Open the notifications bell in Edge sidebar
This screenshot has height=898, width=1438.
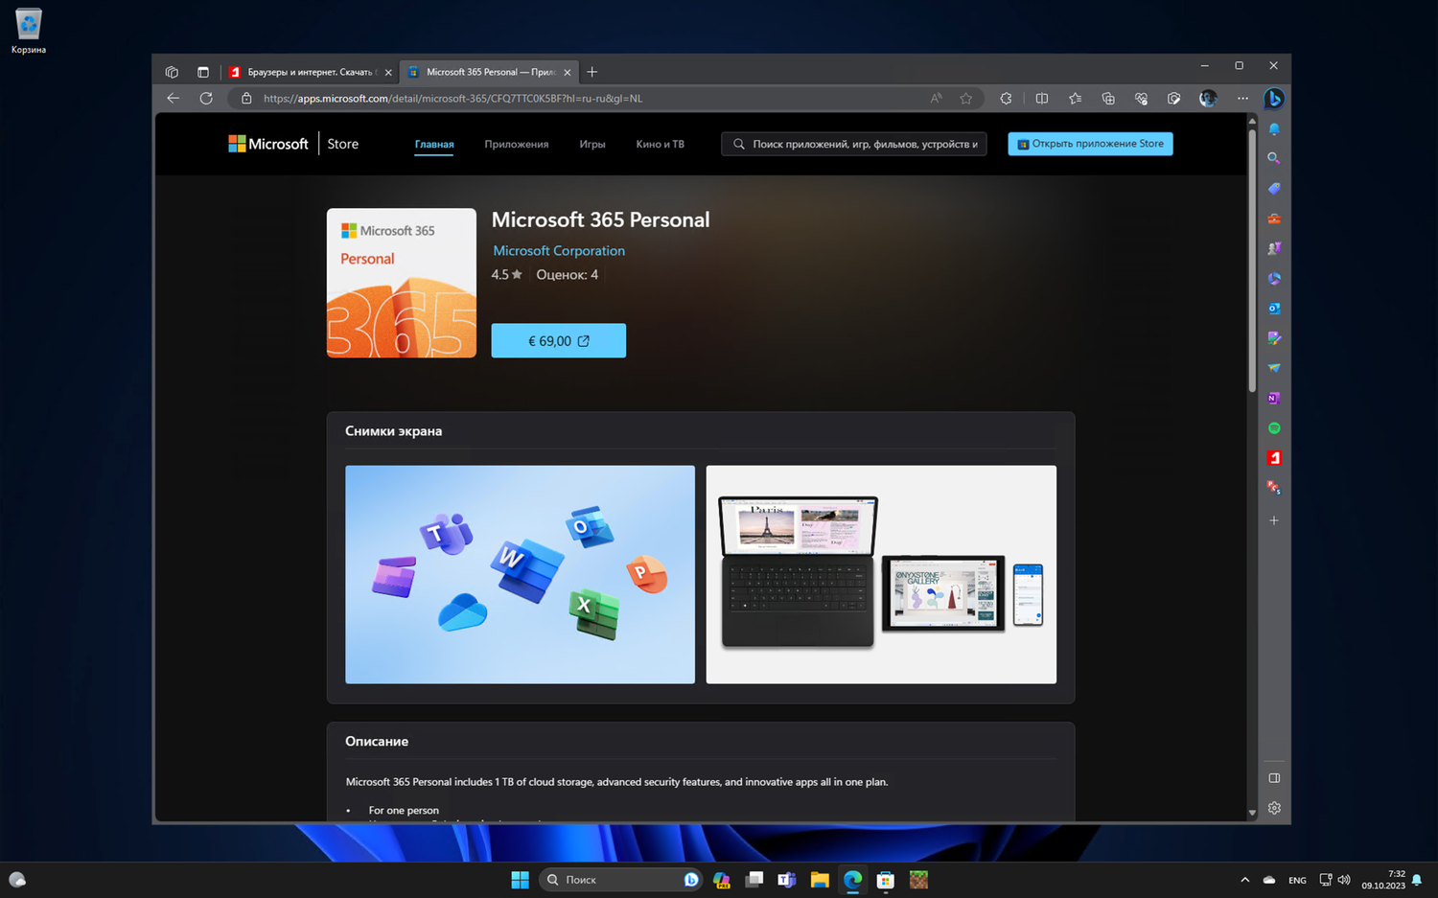tap(1274, 128)
